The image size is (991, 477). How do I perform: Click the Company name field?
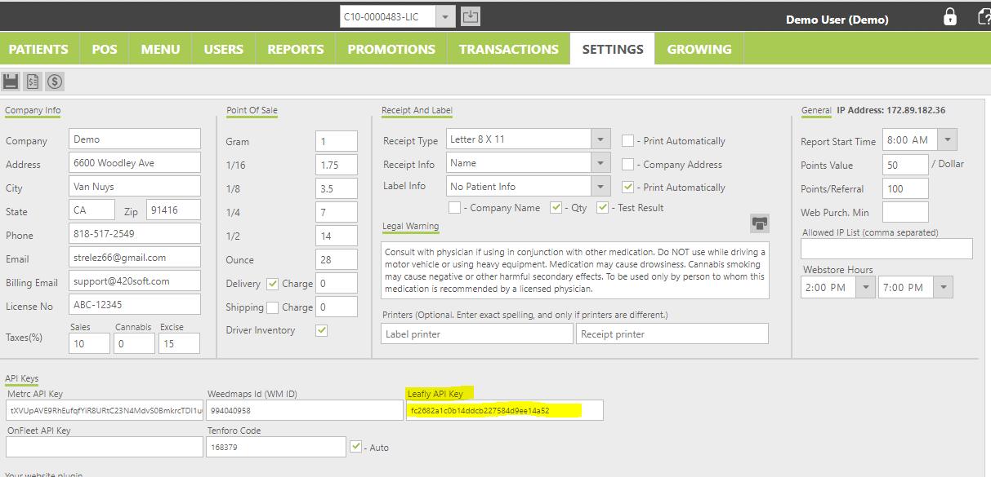coord(135,139)
